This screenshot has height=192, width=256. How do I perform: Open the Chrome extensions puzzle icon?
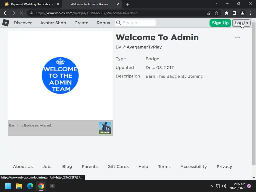pyautogui.click(x=226, y=13)
